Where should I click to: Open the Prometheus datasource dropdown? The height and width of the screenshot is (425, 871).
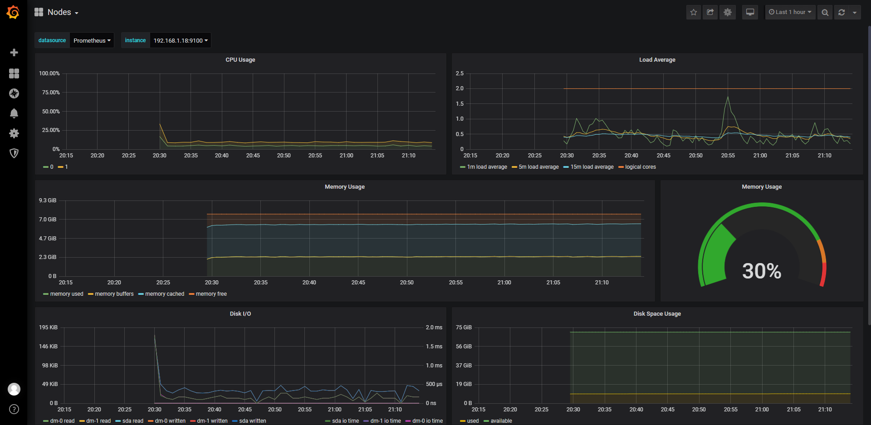[x=92, y=40]
